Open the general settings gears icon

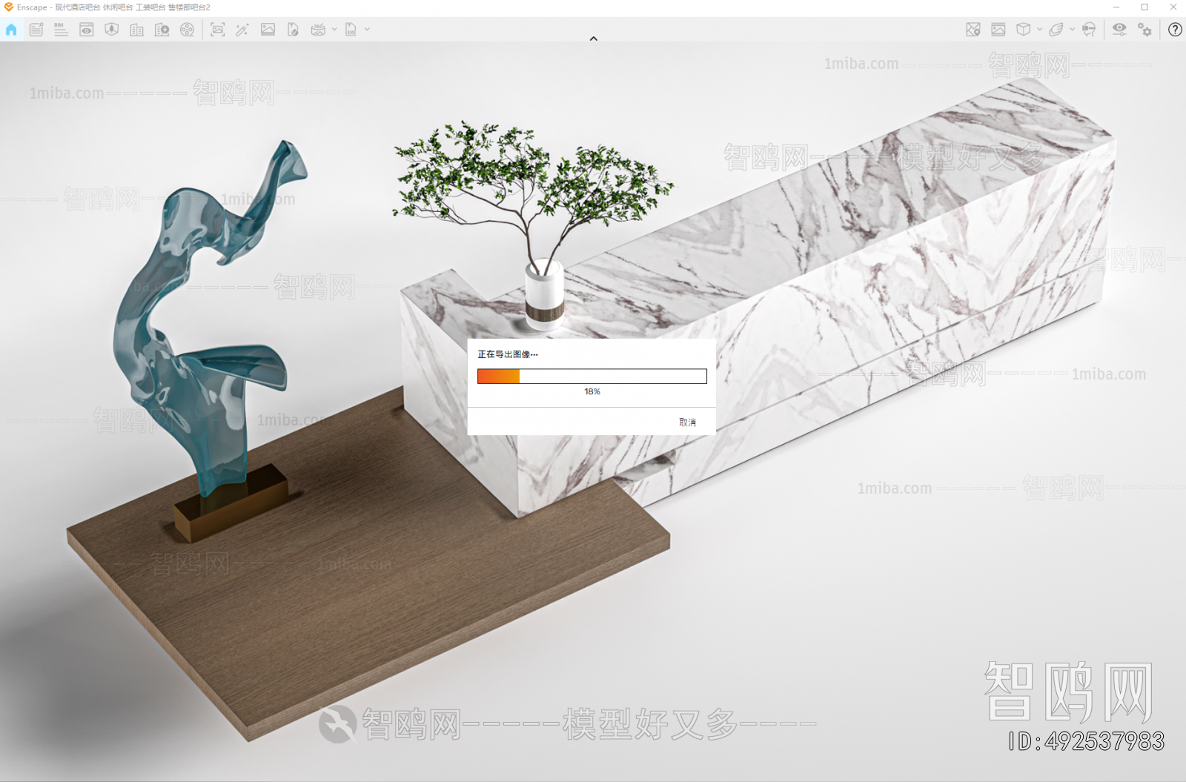tap(1145, 30)
